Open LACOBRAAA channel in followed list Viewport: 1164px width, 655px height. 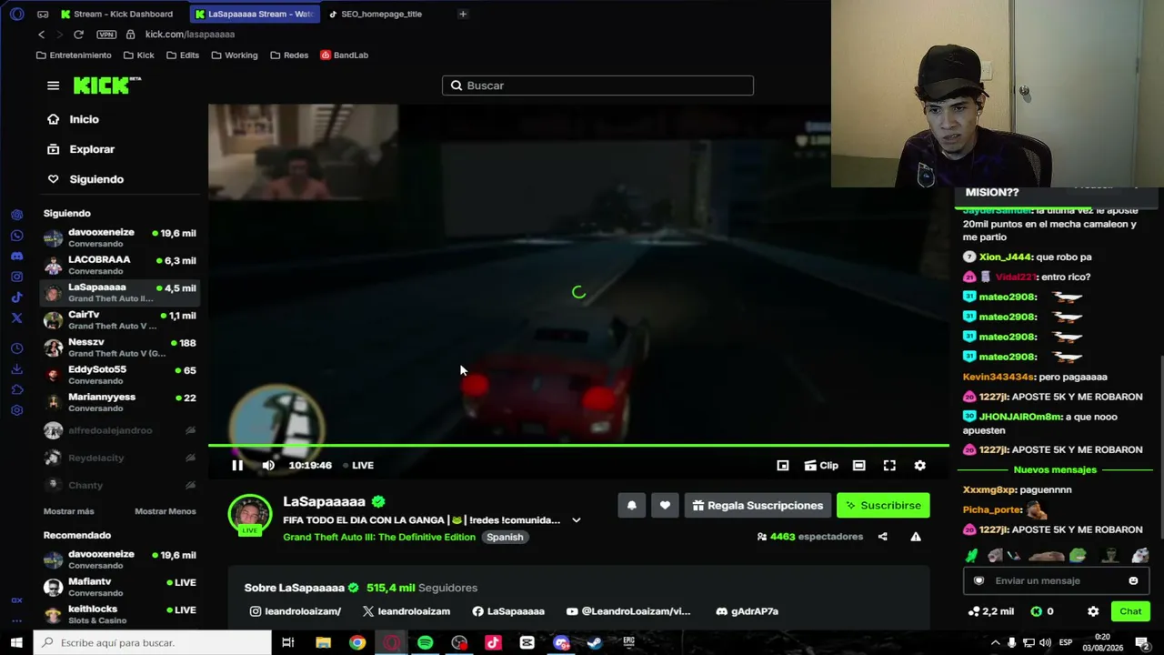coord(120,265)
